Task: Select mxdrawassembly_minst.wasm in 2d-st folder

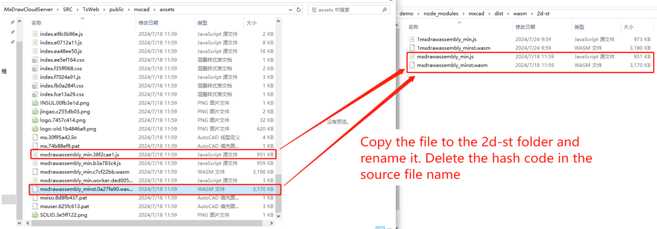Action: (x=452, y=65)
